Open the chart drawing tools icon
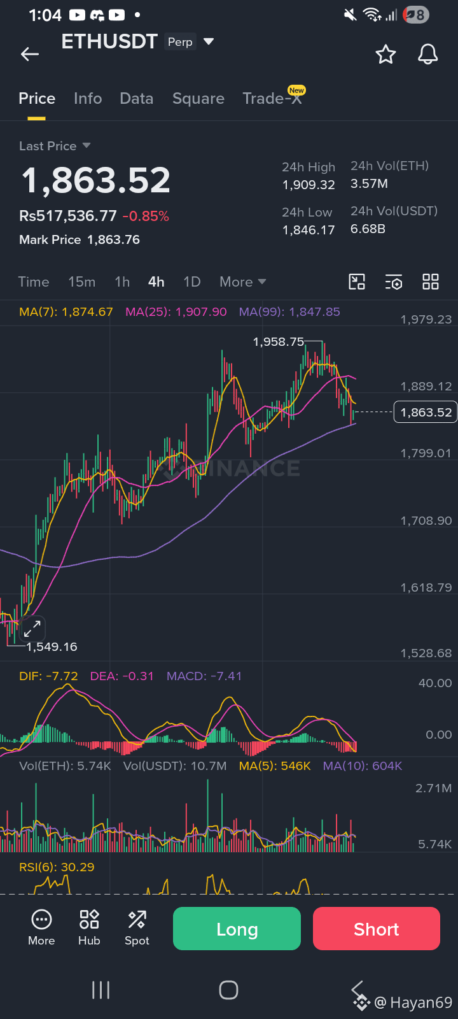Image resolution: width=458 pixels, height=1019 pixels. [x=357, y=281]
